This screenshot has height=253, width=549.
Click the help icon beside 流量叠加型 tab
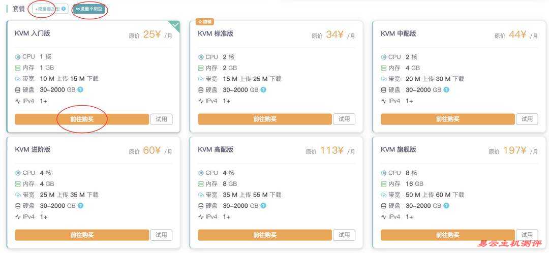64,9
